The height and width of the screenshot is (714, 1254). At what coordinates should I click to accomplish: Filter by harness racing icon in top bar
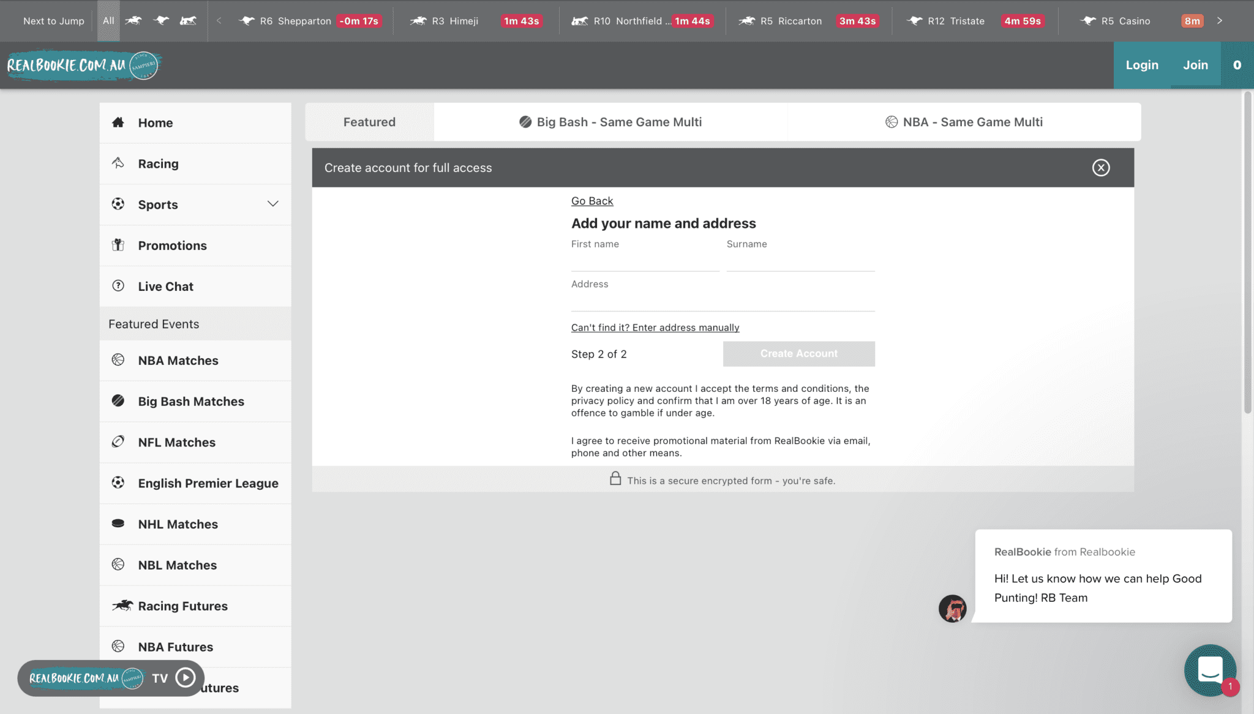pos(188,21)
